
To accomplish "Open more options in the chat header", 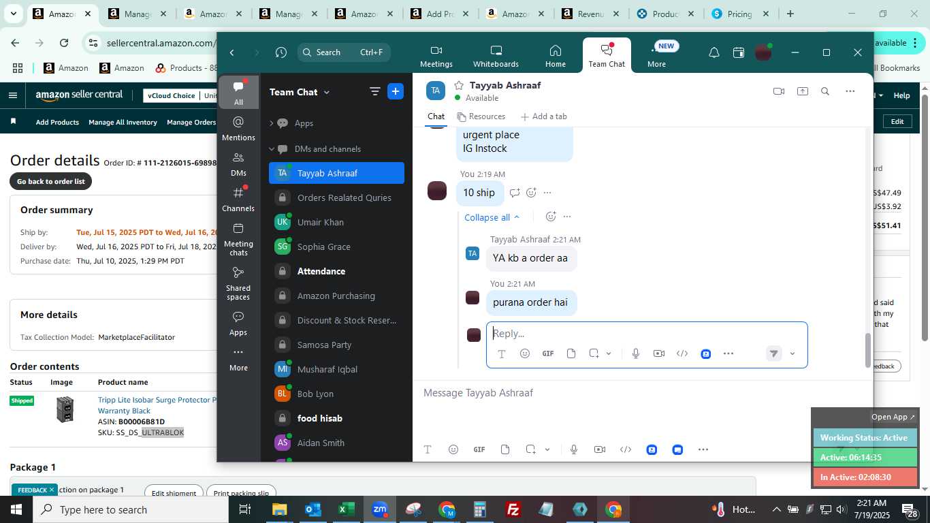I will pos(850,91).
